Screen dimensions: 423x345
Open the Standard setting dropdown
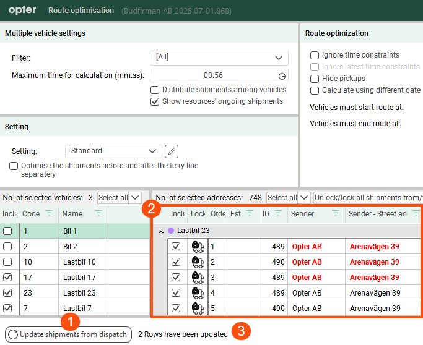pos(113,151)
